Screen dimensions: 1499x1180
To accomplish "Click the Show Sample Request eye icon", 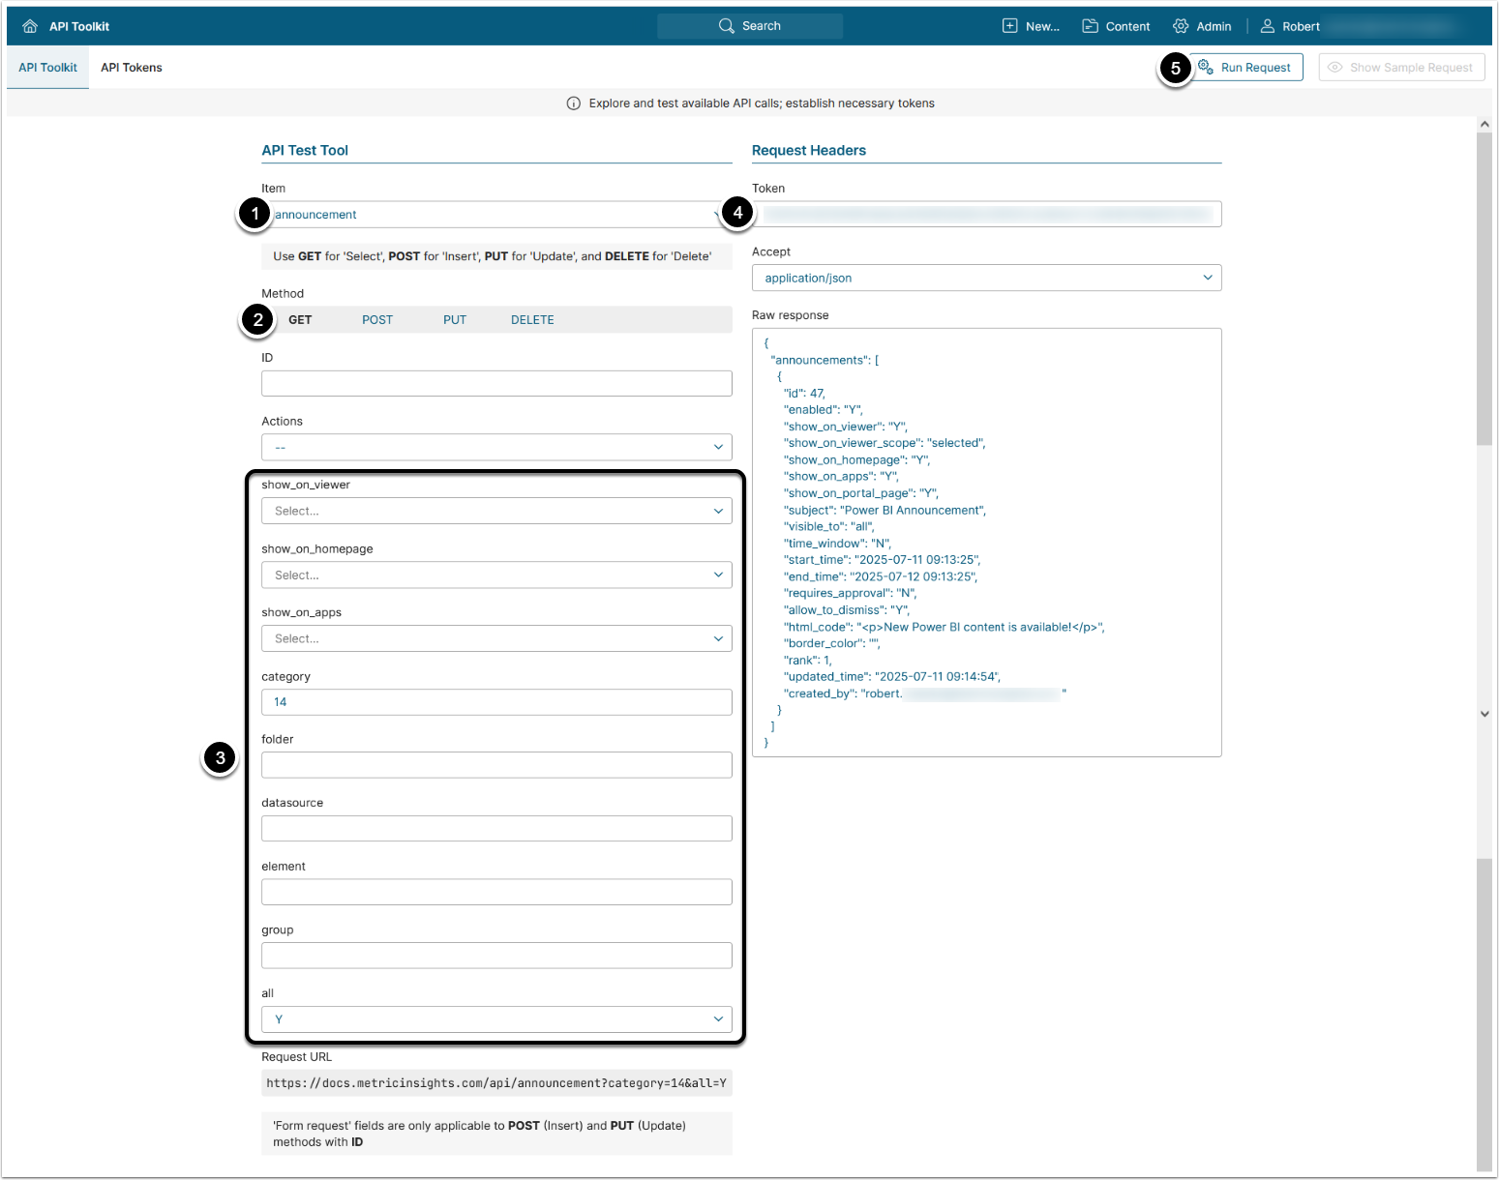I will point(1335,68).
